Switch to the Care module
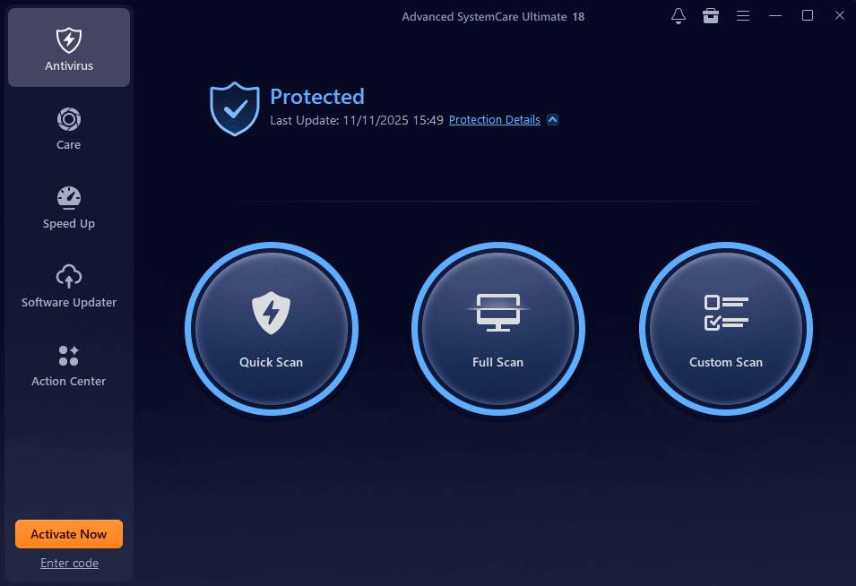 69,128
